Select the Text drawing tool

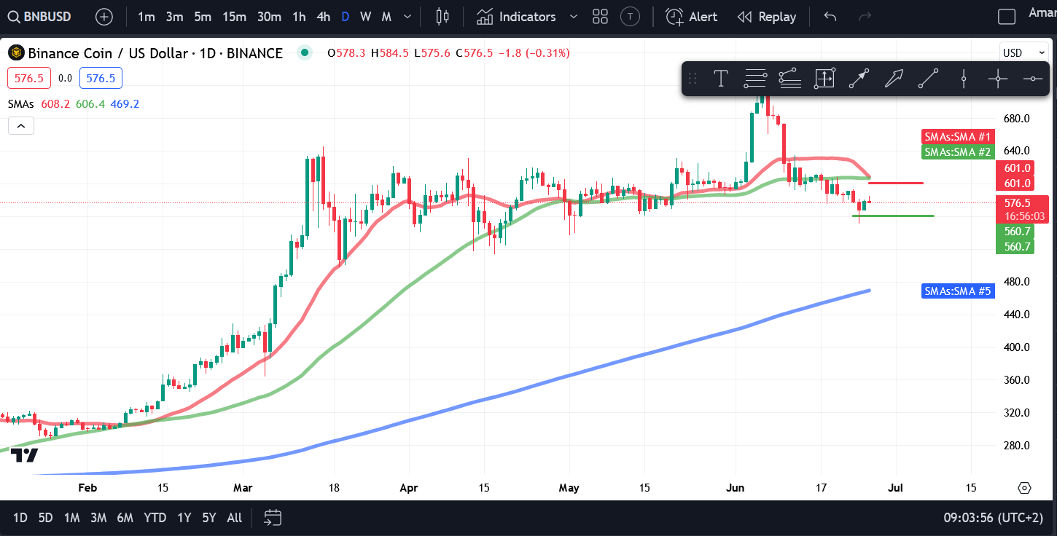tap(721, 78)
